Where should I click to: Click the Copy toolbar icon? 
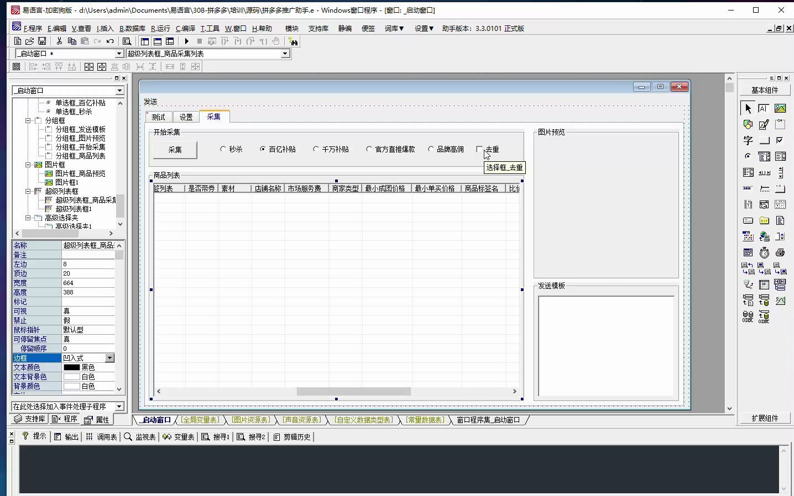pyautogui.click(x=72, y=41)
